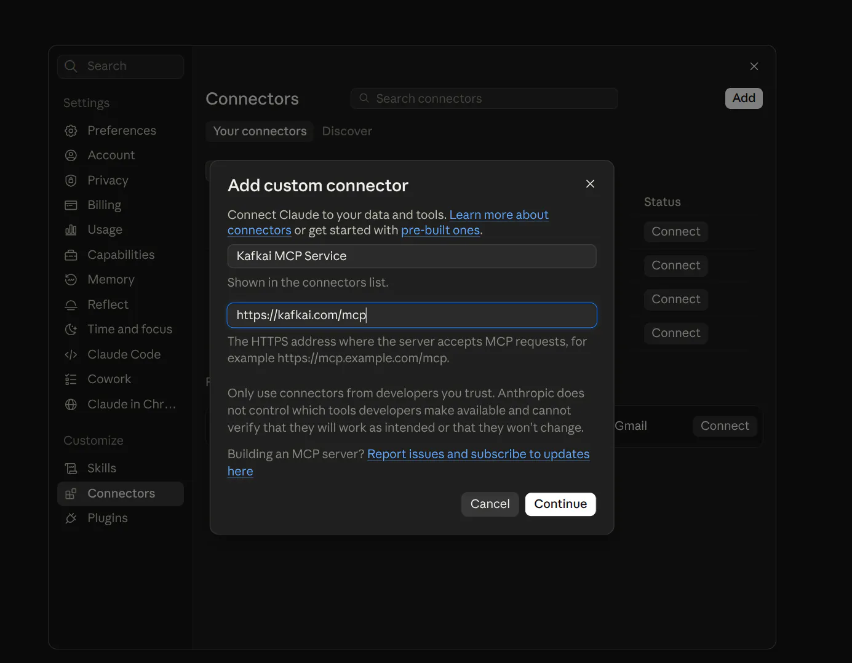Click the Memory icon in sidebar

point(71,279)
